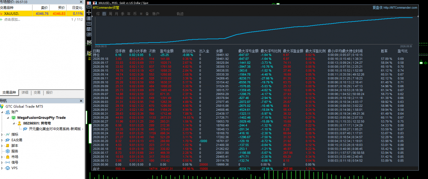The image size is (428, 179).
Task: Close the 市场报价 panel with its X
Action: coord(81,2)
